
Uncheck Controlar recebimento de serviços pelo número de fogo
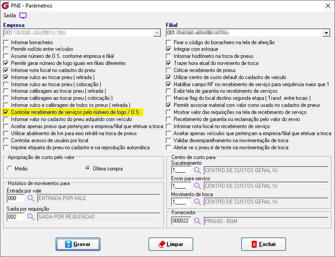click(x=6, y=112)
